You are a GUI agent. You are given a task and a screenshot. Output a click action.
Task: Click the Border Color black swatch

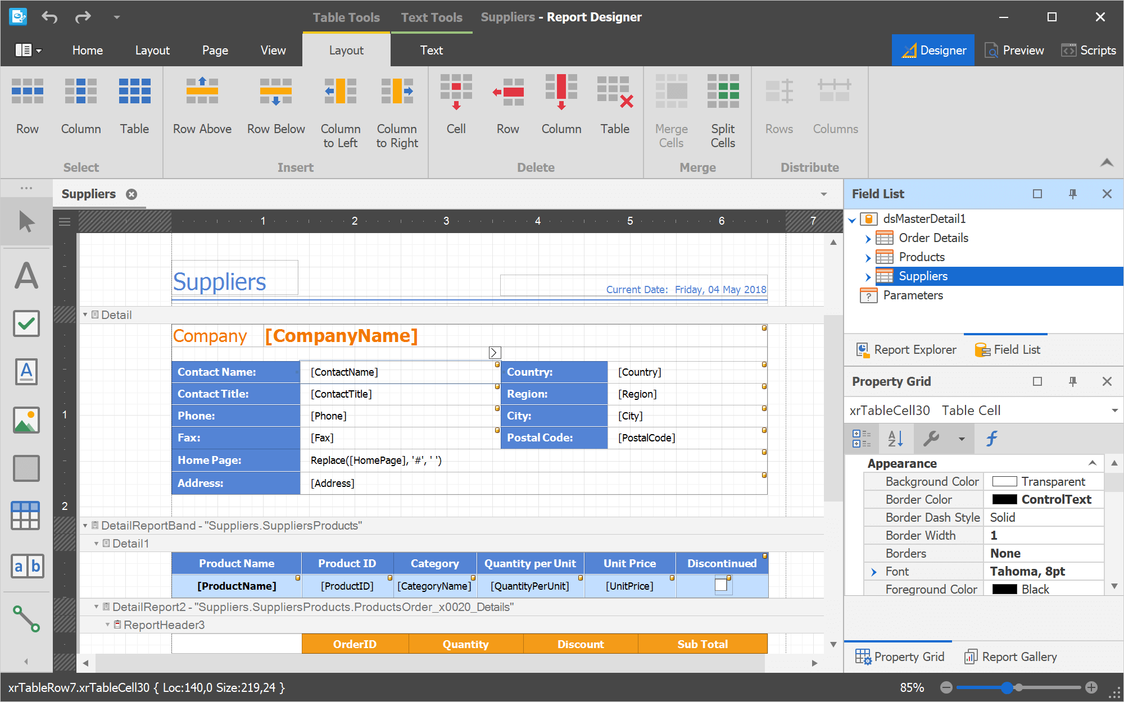coord(1004,499)
